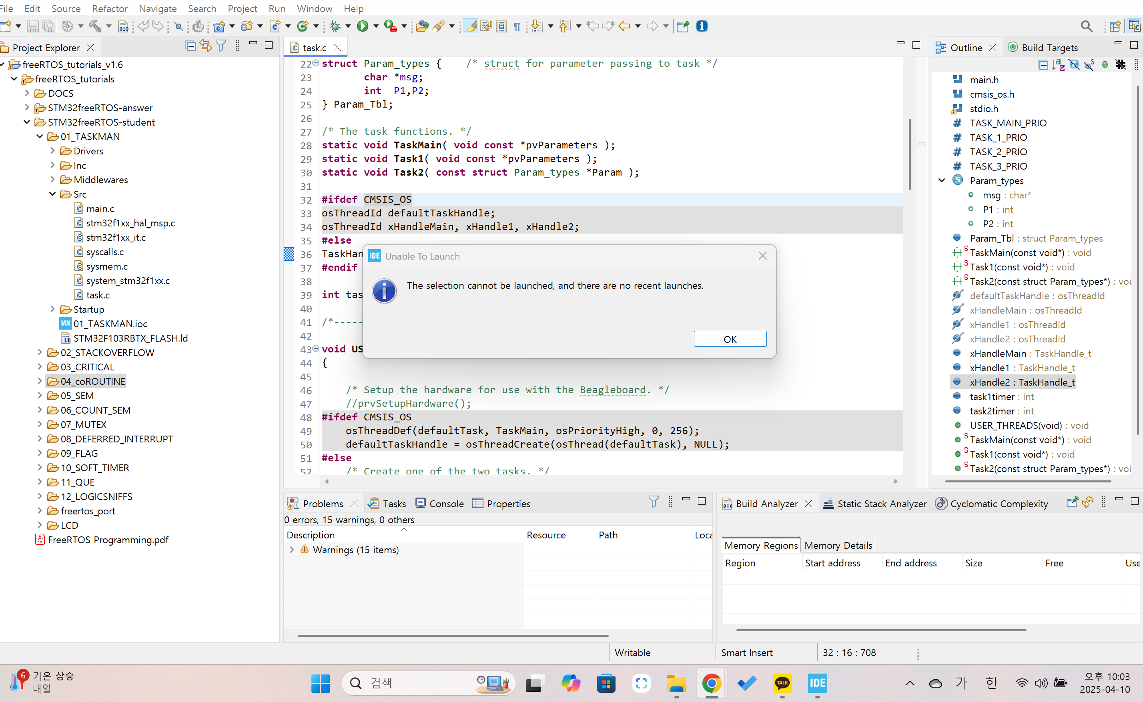Click Project Explorer filter funnel icon
The image size is (1143, 702).
tap(221, 46)
